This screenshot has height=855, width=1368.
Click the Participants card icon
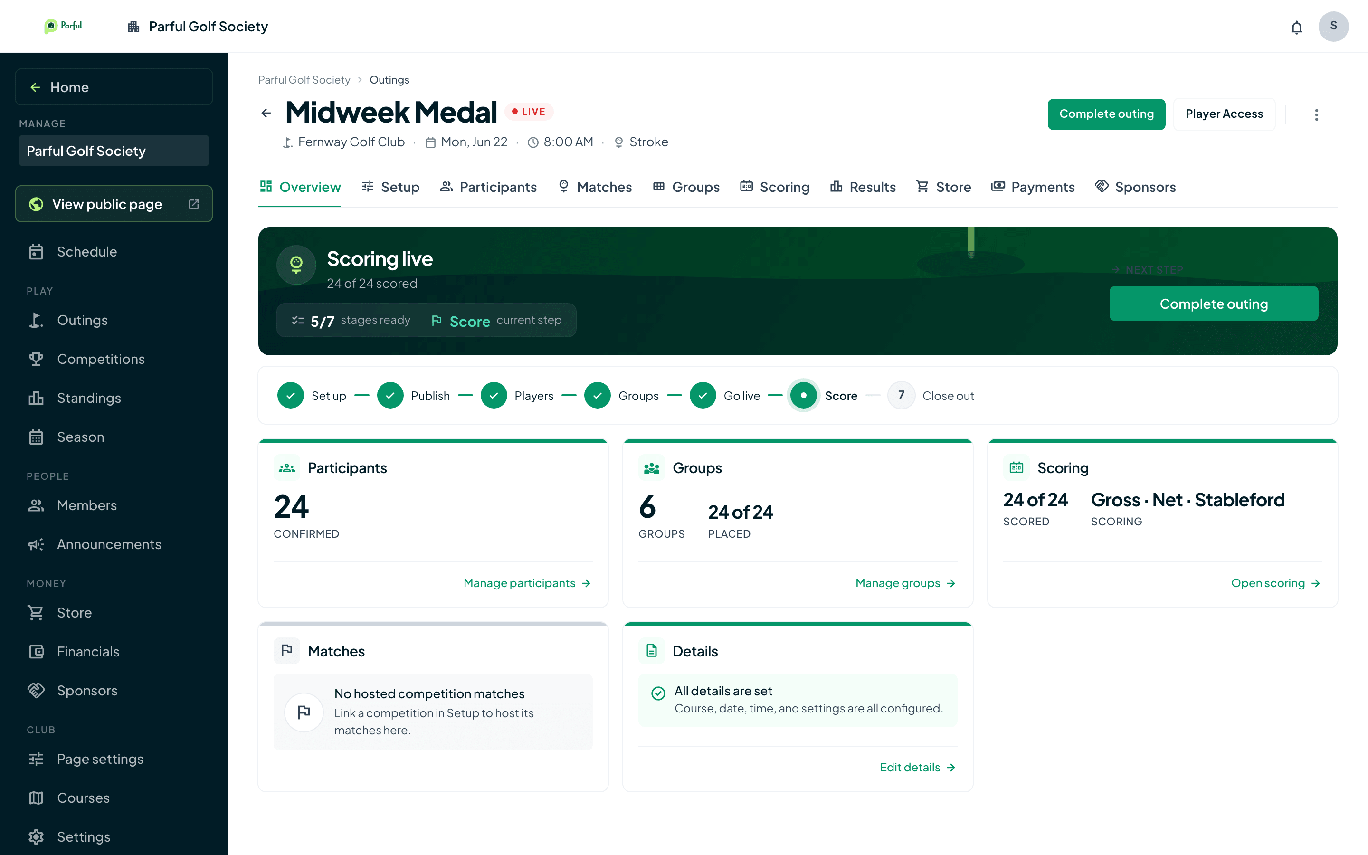point(287,468)
